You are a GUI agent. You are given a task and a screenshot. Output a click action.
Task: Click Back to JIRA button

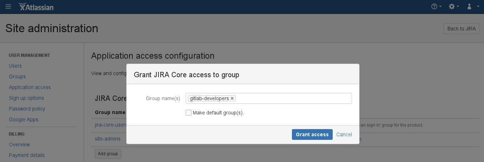461,29
